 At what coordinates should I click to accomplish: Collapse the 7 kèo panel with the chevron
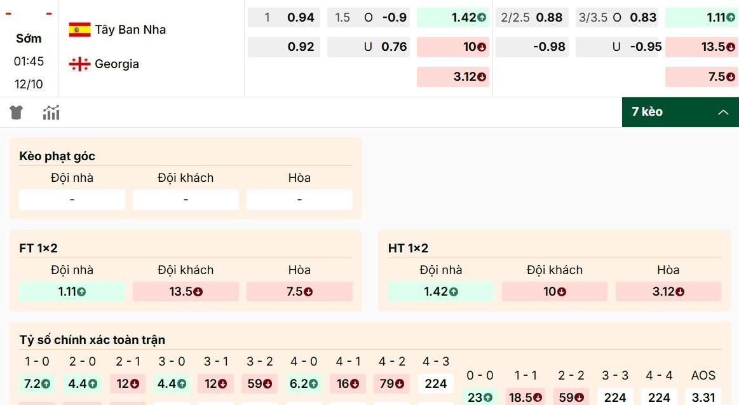(723, 112)
